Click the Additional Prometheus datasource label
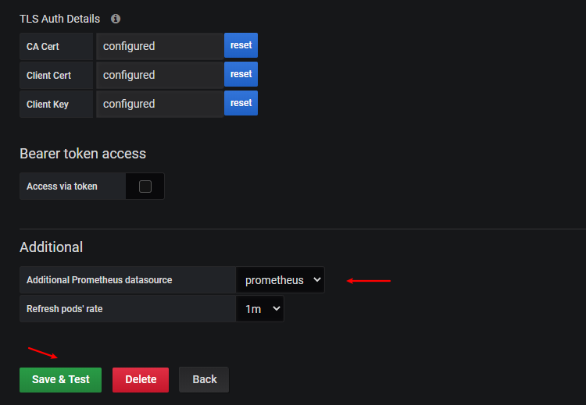 point(99,280)
